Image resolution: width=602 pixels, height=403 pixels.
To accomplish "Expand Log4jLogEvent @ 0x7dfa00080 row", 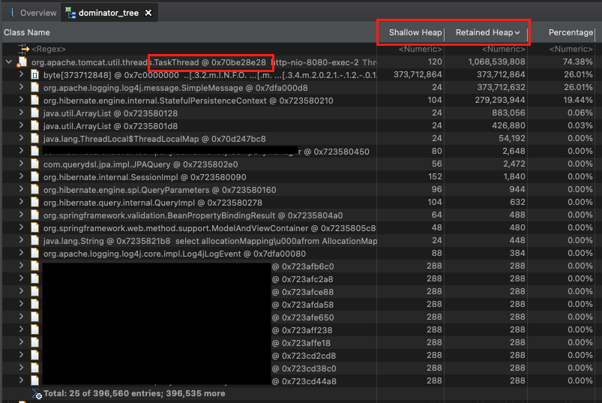I will pos(22,253).
